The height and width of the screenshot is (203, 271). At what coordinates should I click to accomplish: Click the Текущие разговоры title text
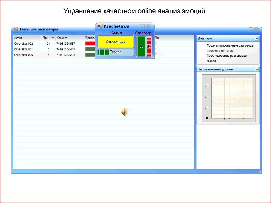coord(38,29)
